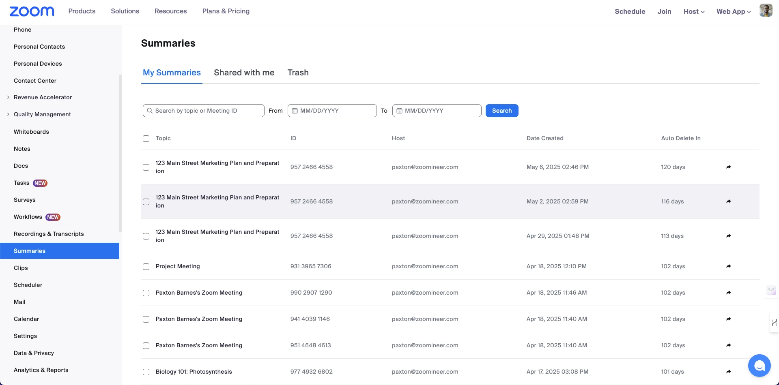Share summary for meeting 990 2907 1290
This screenshot has width=779, height=385.
pos(729,293)
